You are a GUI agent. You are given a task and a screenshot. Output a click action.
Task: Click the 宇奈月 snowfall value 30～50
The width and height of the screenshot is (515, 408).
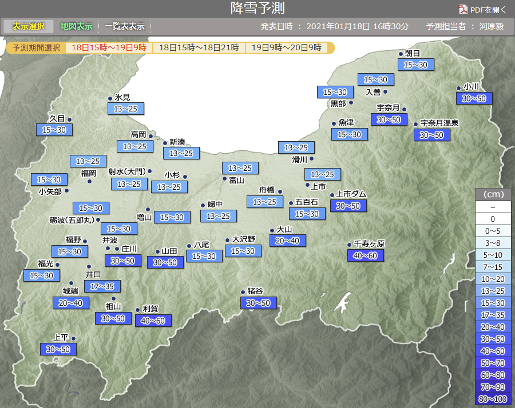click(x=389, y=119)
